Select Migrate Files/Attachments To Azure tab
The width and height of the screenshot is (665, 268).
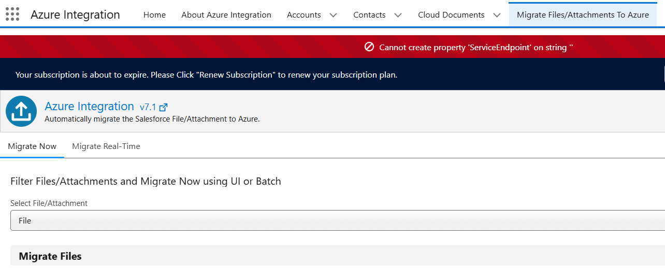(583, 15)
